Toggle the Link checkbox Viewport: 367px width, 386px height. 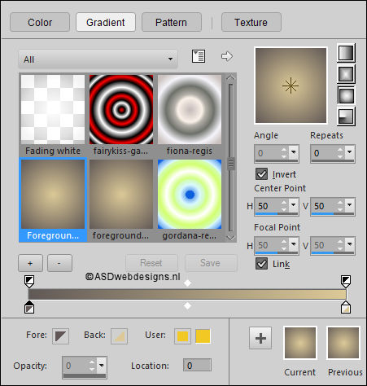261,264
